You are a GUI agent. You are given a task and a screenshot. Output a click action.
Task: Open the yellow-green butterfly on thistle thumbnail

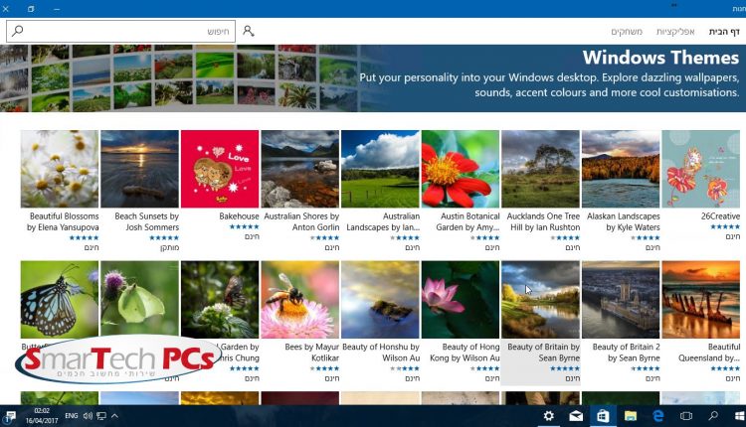pyautogui.click(x=140, y=300)
